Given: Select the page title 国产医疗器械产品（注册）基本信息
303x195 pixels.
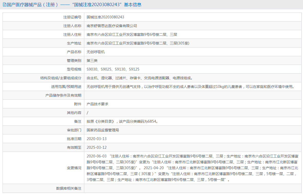Looking at the screenshot, I should pyautogui.click(x=74, y=5).
